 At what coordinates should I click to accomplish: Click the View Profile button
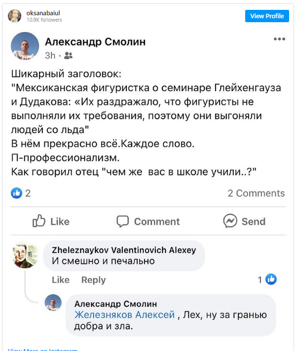(267, 16)
